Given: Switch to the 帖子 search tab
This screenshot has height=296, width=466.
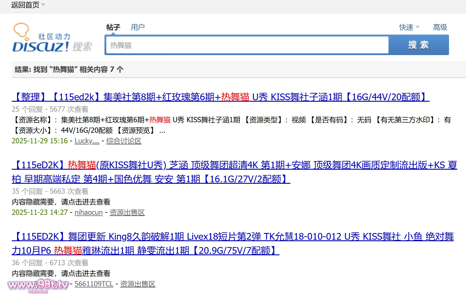Looking at the screenshot, I should 113,27.
